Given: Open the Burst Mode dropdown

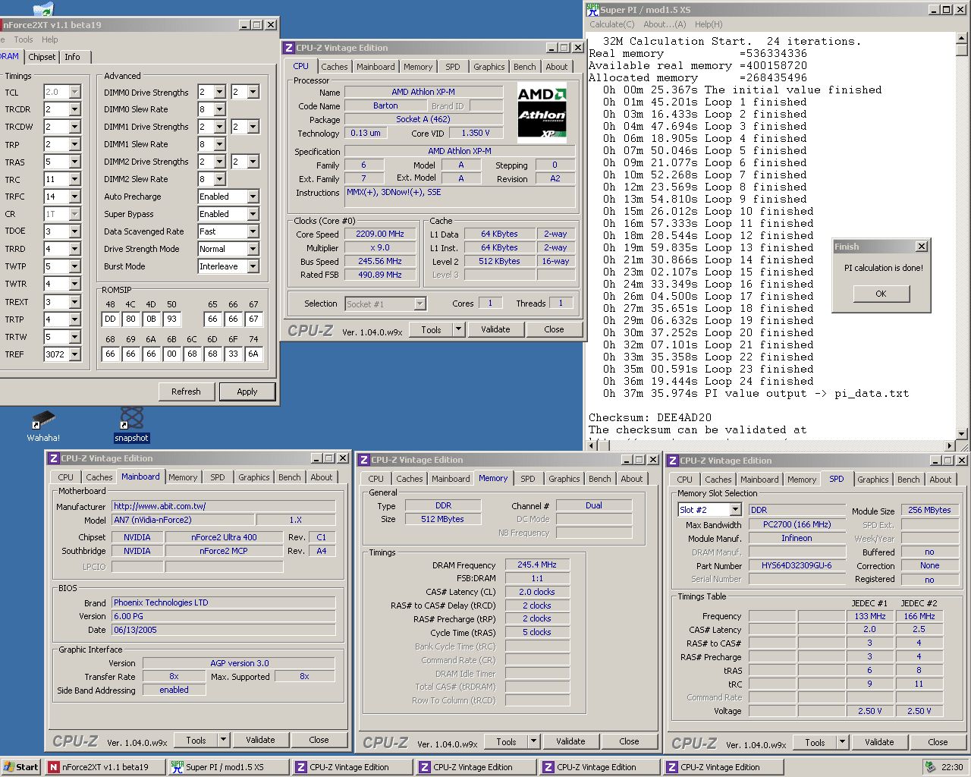Looking at the screenshot, I should pyautogui.click(x=253, y=266).
